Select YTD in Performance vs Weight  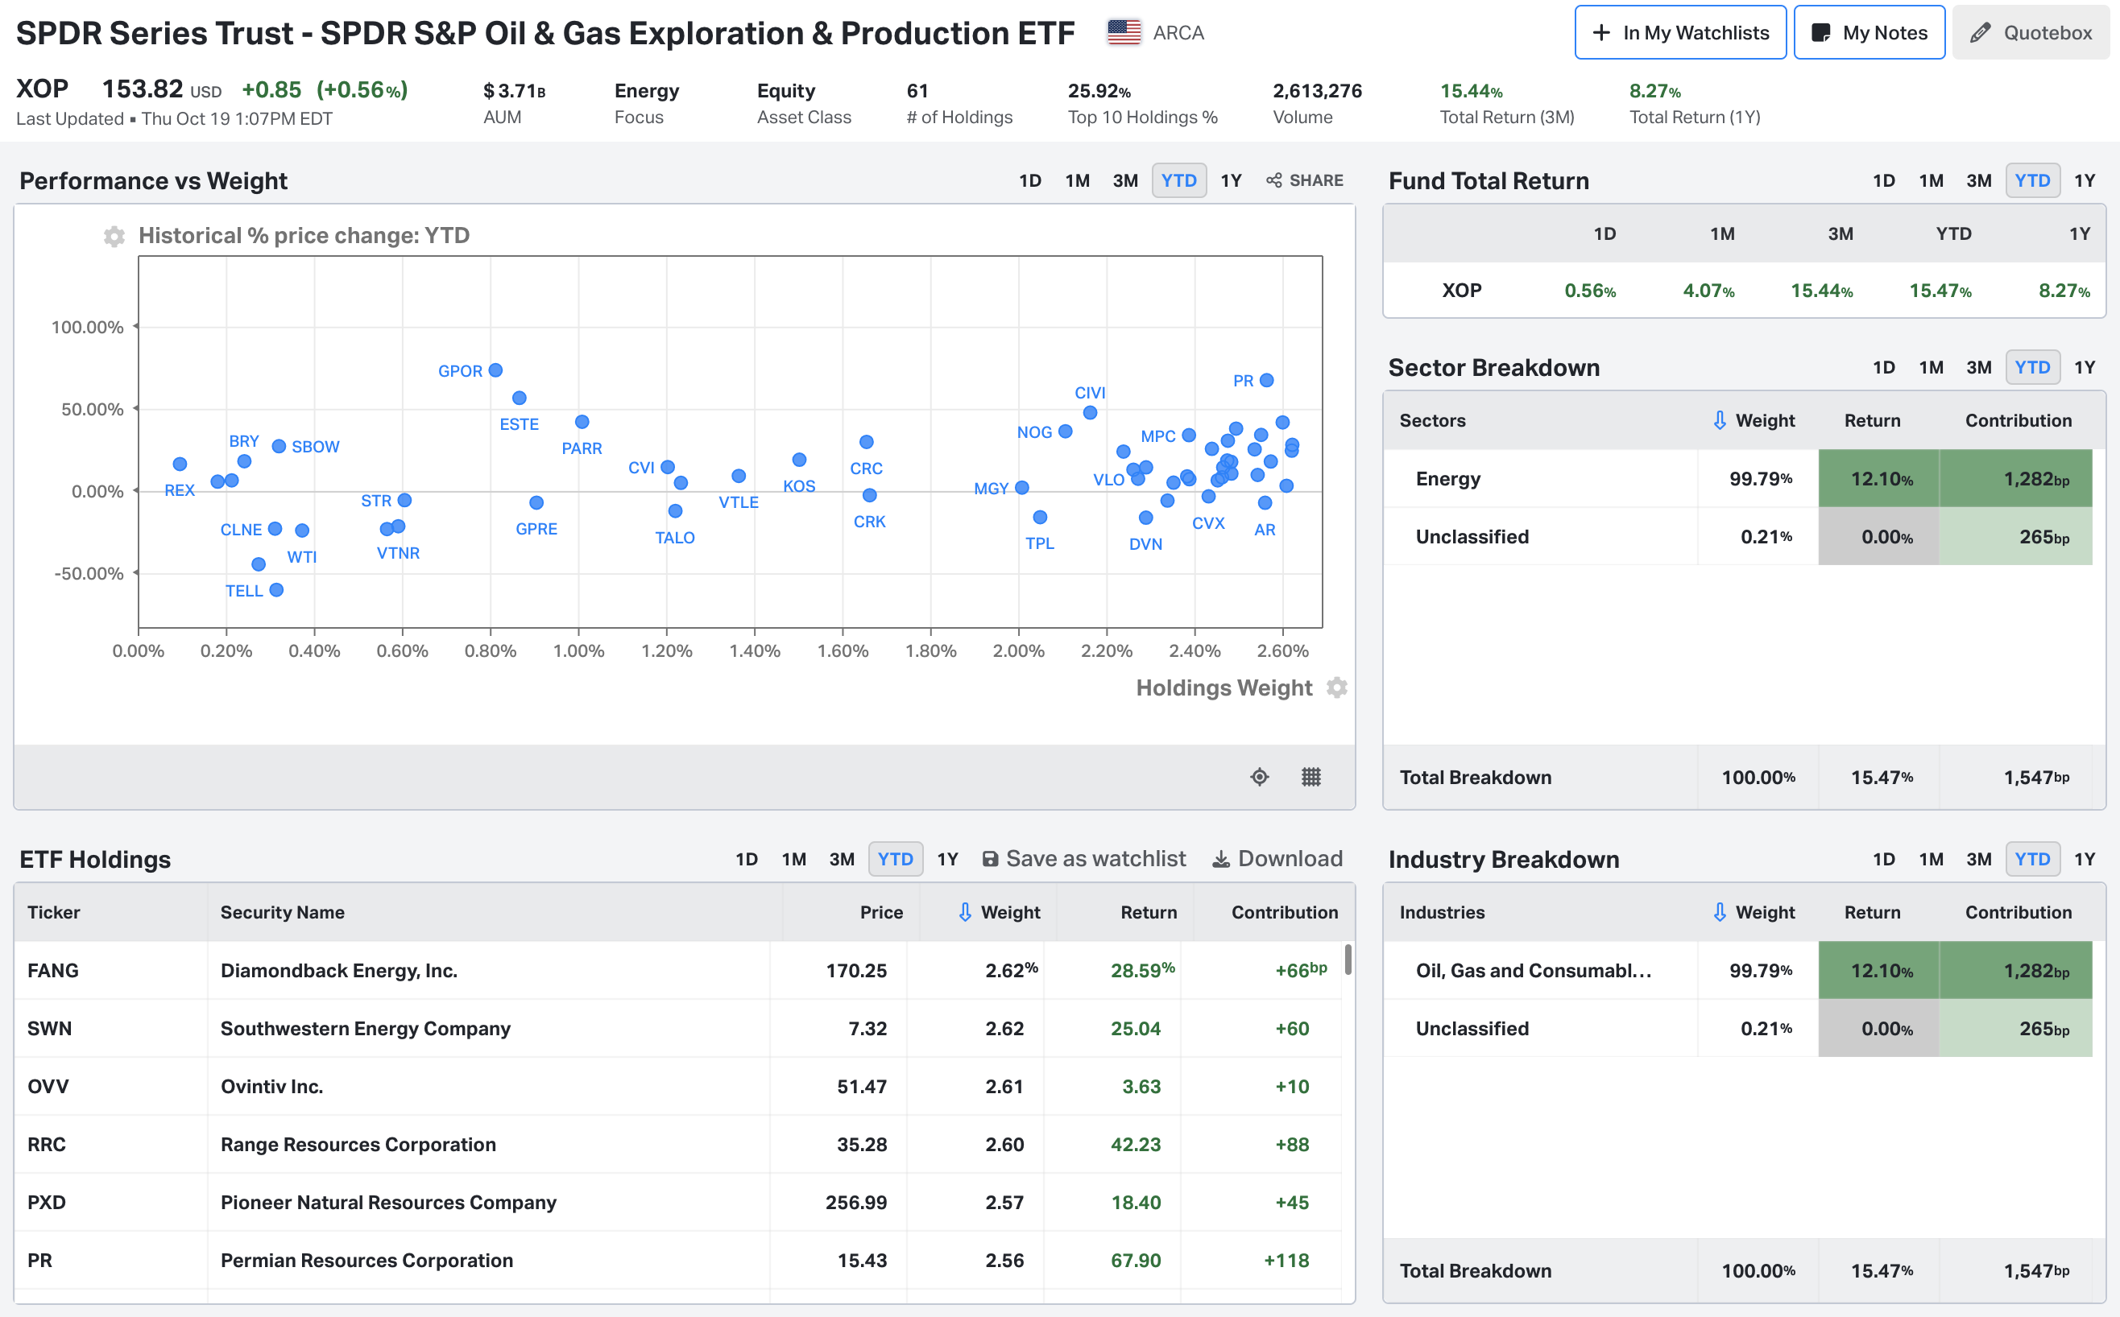(1179, 180)
